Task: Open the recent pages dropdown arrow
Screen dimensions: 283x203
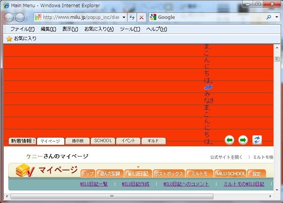Action: click(x=28, y=18)
